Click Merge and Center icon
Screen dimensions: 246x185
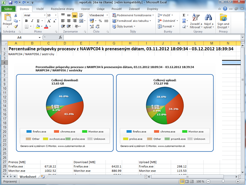coord(81,21)
